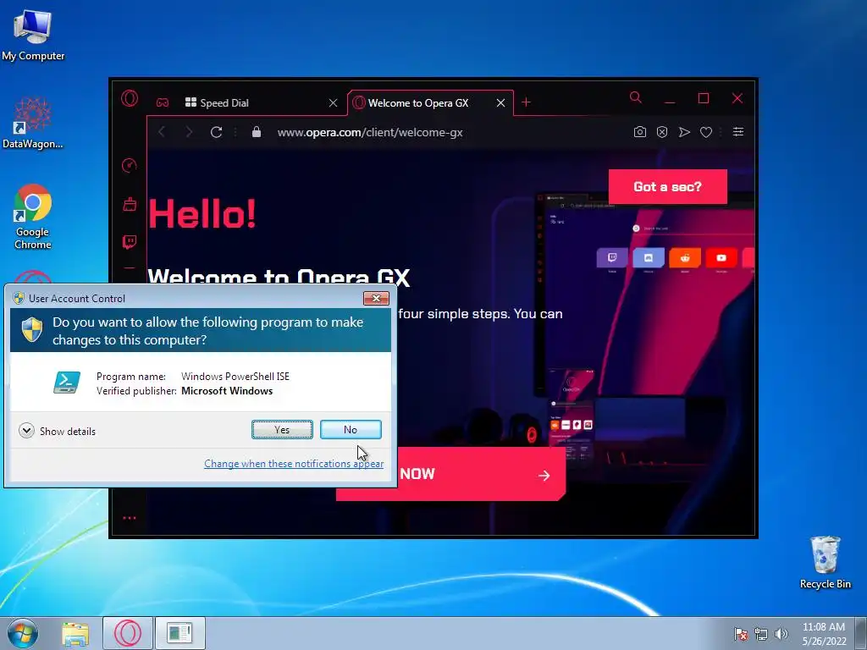The height and width of the screenshot is (650, 867).
Task: Open Change when these notifications appear link
Action: (294, 464)
